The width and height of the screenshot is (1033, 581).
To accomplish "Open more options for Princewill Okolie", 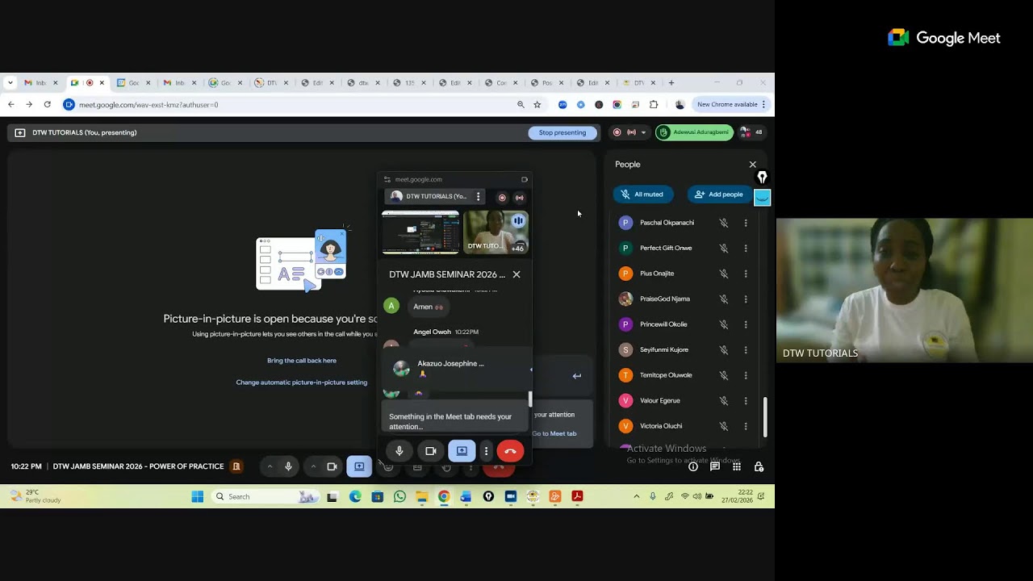I will [746, 324].
